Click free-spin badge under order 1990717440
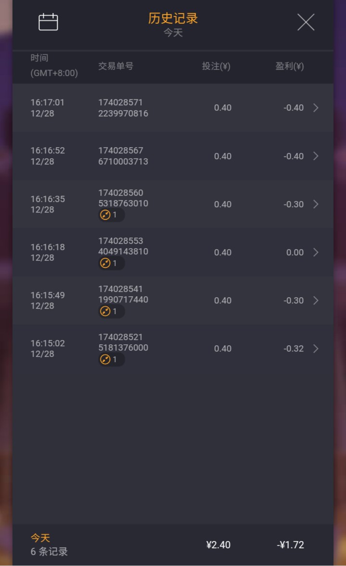This screenshot has width=346, height=566. pyautogui.click(x=111, y=311)
